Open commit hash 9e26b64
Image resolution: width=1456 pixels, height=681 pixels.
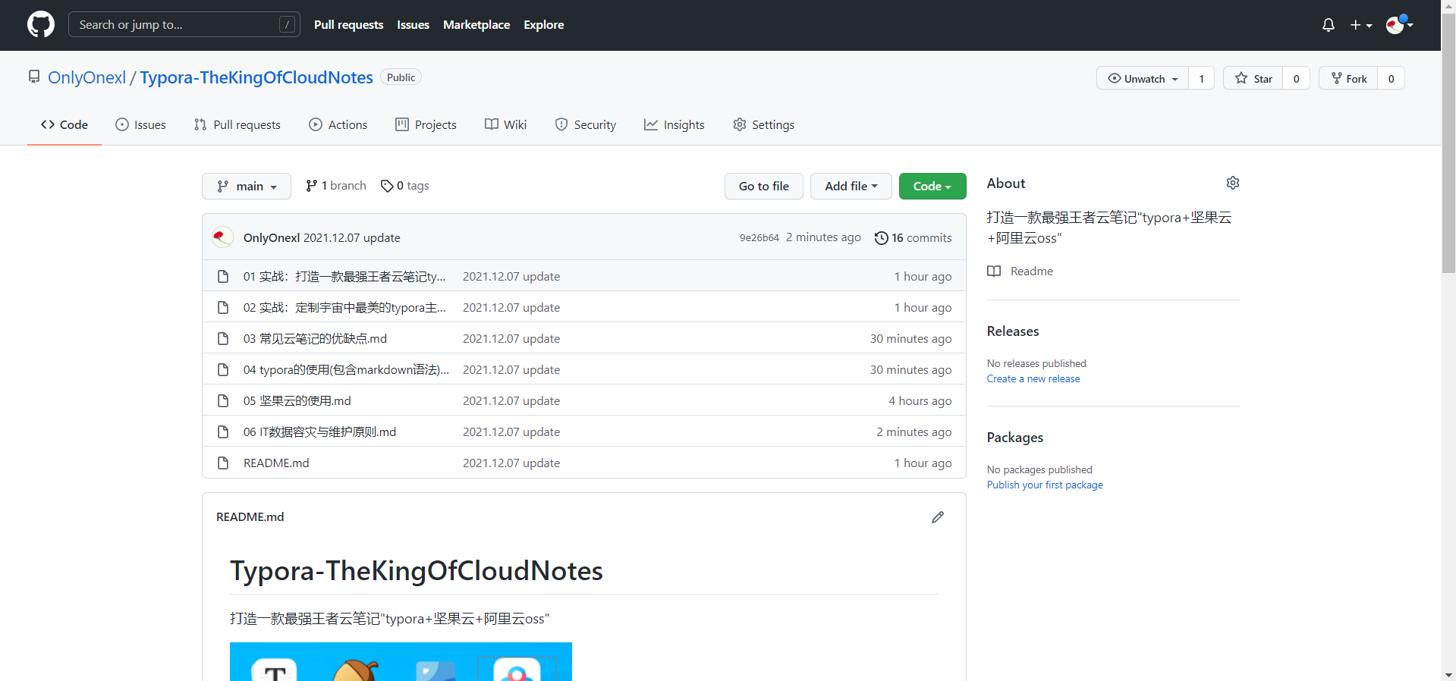[x=759, y=237]
